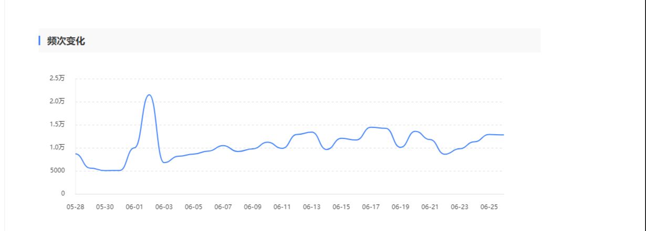This screenshot has height=231, width=646.
Task: Select the 06-05 date on the axis
Action: pos(193,207)
